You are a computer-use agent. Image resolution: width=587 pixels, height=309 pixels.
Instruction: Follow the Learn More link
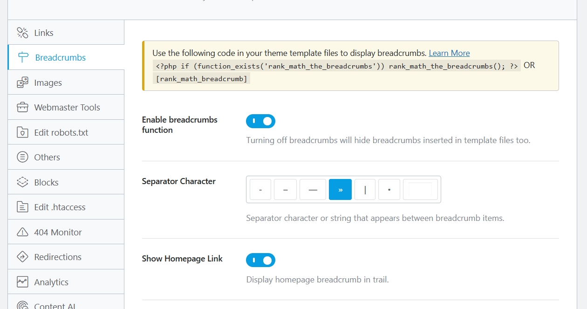(x=449, y=53)
